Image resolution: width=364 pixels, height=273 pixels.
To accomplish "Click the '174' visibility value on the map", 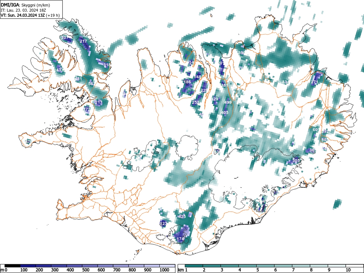I will (x=181, y=239).
